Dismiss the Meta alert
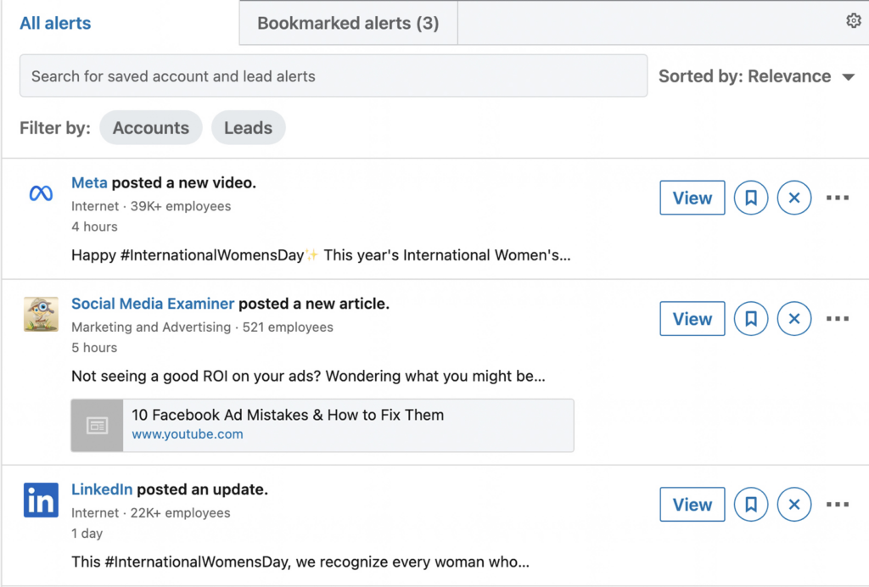 click(793, 198)
